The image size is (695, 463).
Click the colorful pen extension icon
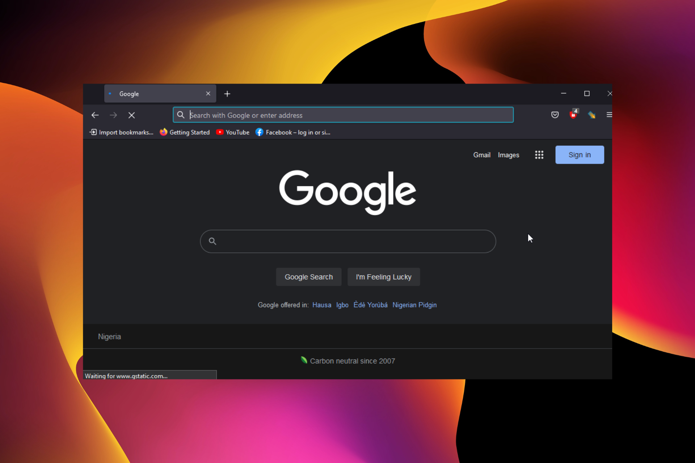(x=592, y=115)
